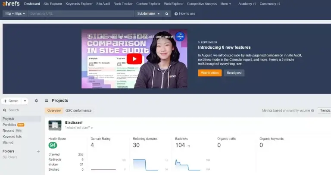Click Organic keywords value 0
Image resolution: width=331 pixels, height=175 pixels.
(x=261, y=145)
